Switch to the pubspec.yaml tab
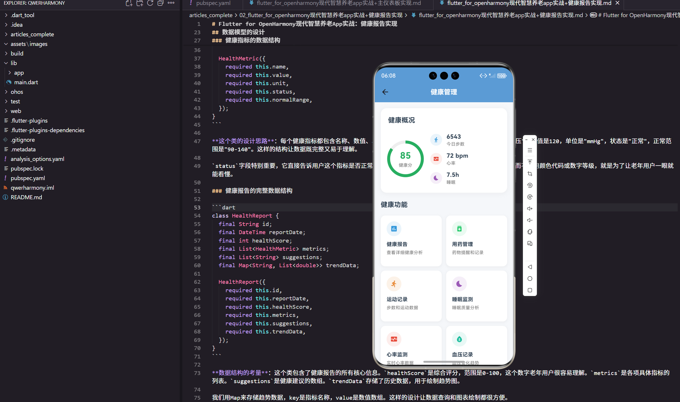Screen dimensions: 680x402 pos(213,3)
